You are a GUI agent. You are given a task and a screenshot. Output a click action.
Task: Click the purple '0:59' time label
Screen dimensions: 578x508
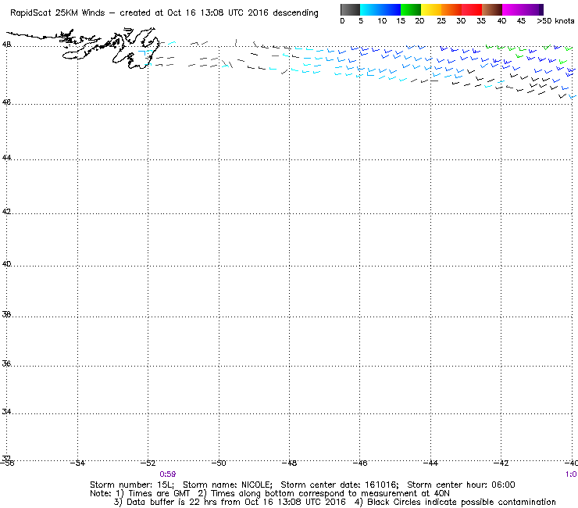(168, 474)
